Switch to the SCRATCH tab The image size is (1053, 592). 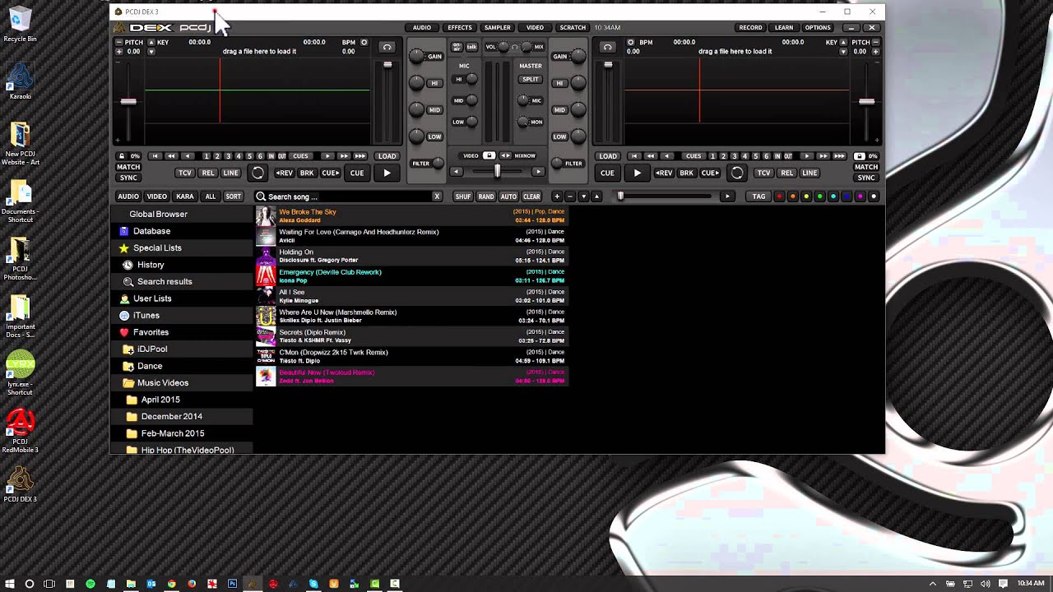coord(573,27)
